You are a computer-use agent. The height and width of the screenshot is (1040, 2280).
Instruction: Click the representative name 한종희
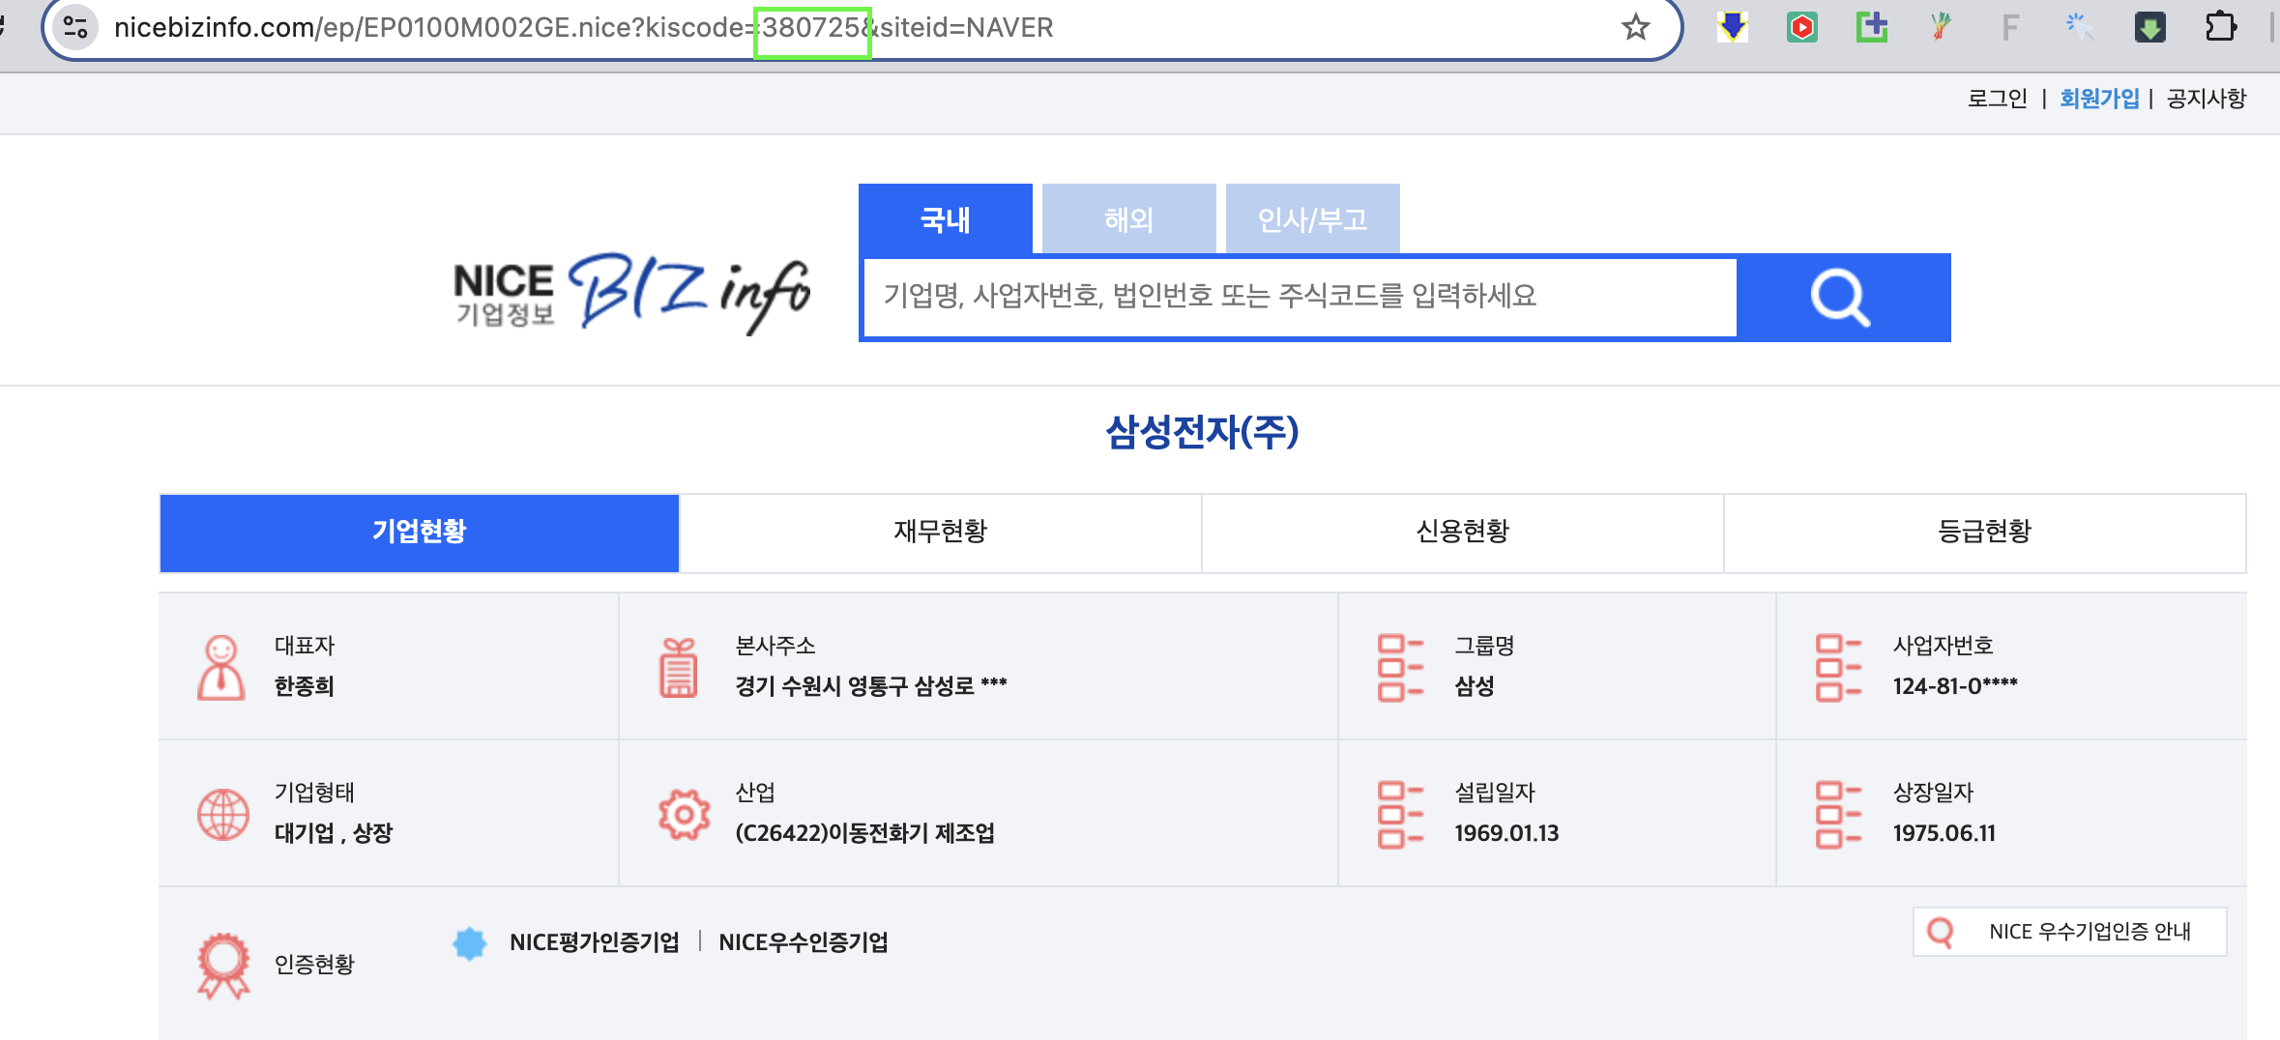click(x=304, y=686)
